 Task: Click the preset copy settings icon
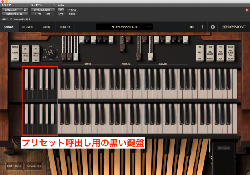click(39, 14)
